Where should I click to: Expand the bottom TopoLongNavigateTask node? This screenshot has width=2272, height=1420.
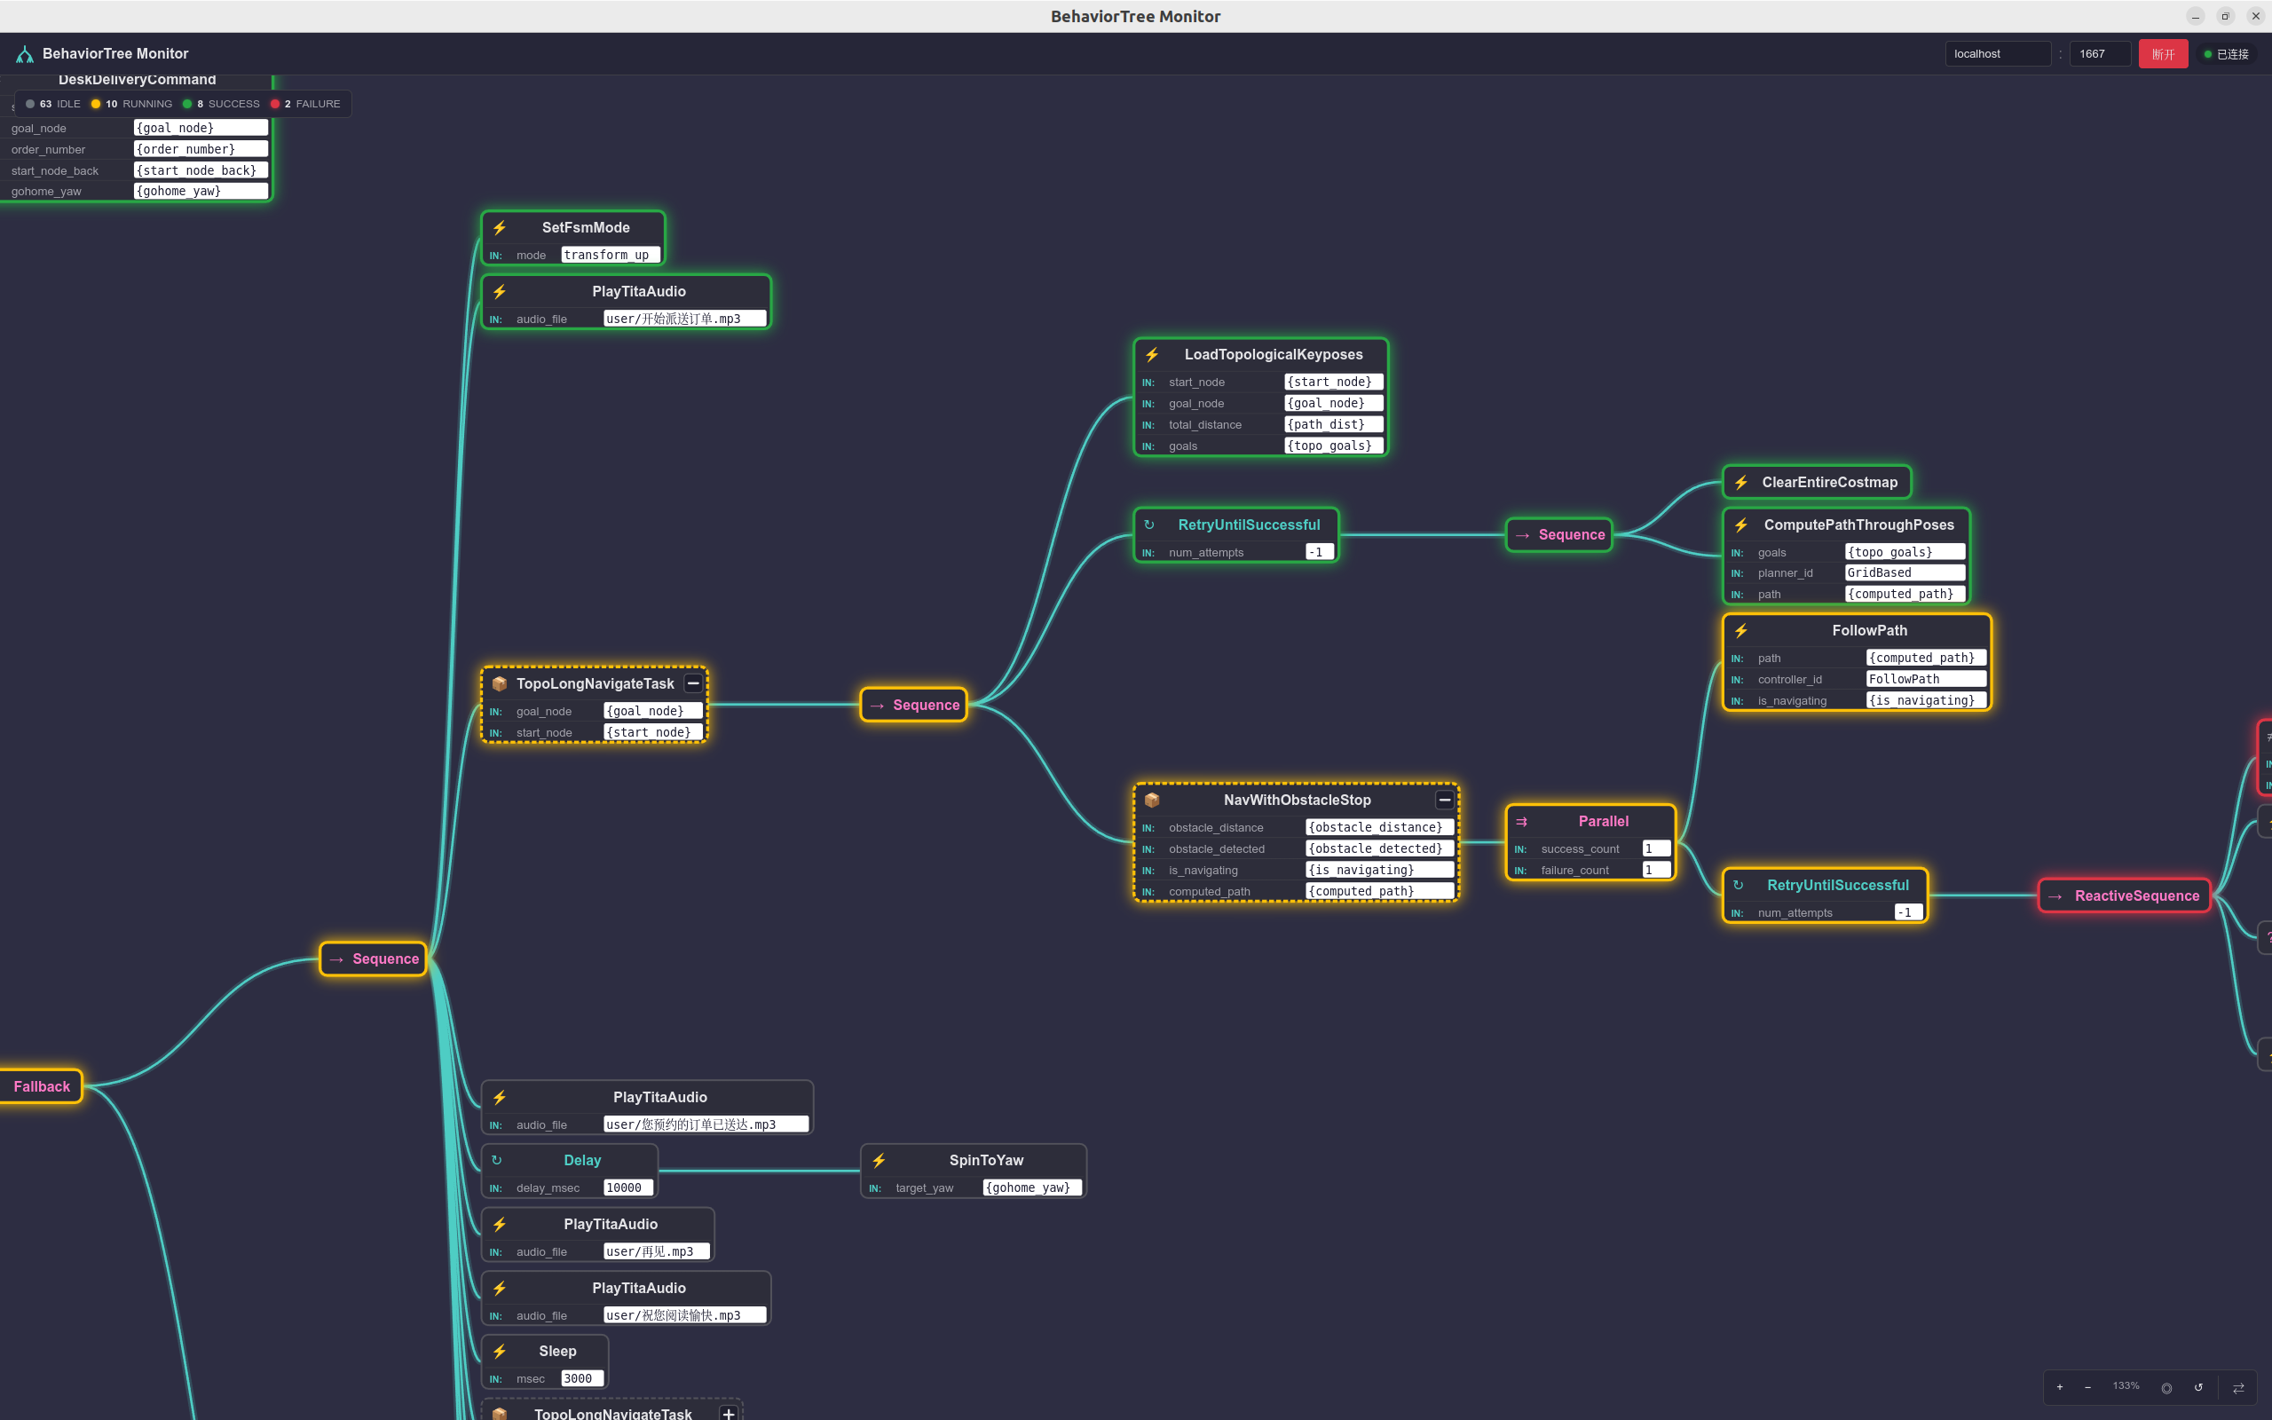(728, 1413)
